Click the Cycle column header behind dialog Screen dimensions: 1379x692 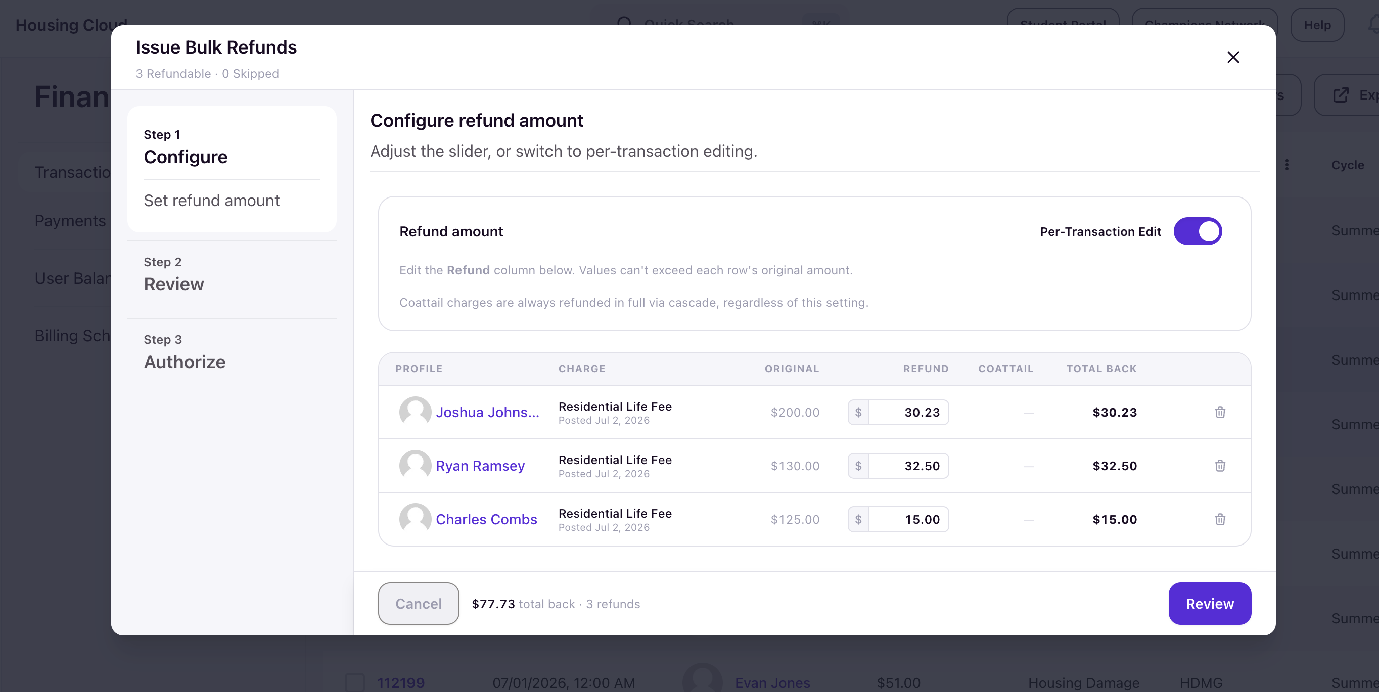click(x=1348, y=165)
